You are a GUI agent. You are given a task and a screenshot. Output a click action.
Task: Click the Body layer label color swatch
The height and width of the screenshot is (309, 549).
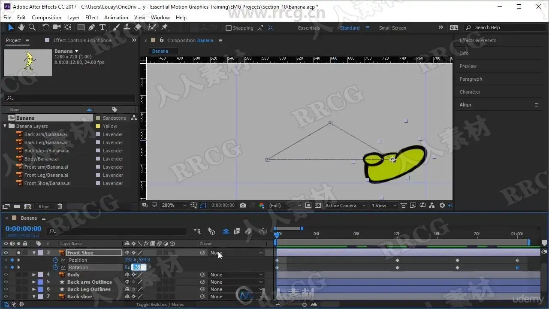click(40, 275)
